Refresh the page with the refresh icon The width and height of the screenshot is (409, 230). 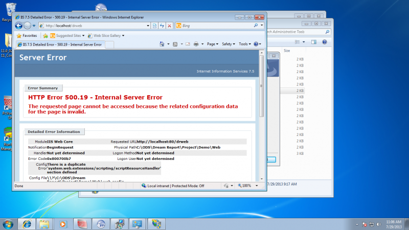click(162, 26)
